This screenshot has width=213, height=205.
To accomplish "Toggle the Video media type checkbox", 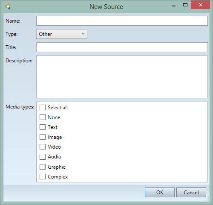I will [x=43, y=147].
